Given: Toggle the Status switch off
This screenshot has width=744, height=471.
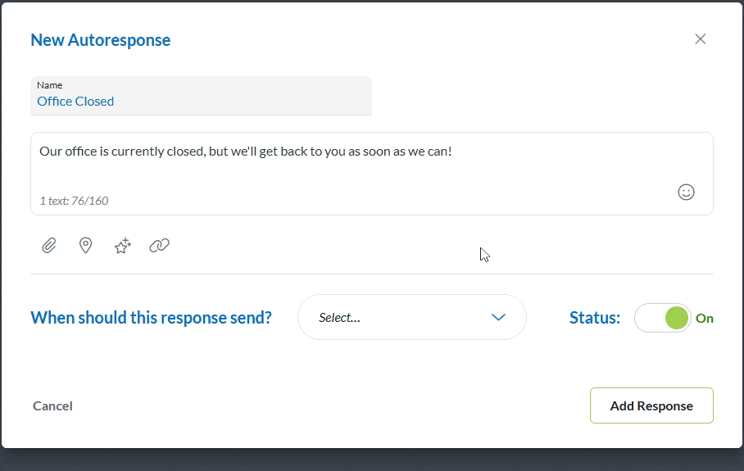Looking at the screenshot, I should [663, 318].
